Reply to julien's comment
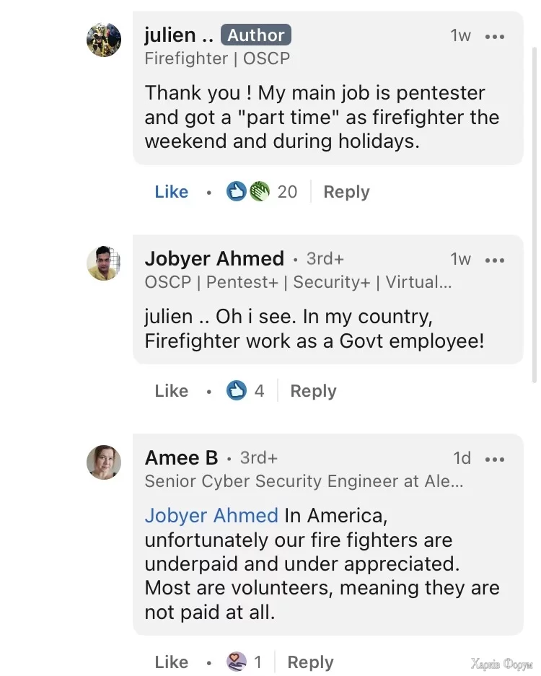The width and height of the screenshot is (541, 676). (x=346, y=192)
